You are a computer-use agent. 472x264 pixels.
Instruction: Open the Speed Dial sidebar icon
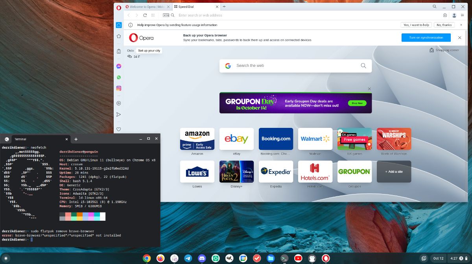[x=119, y=25]
